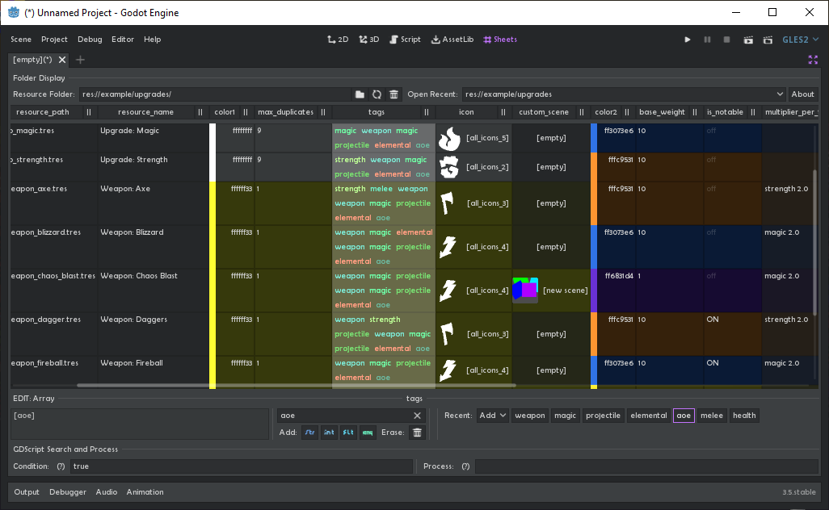Screen dimensions: 829x510
Task: Open the Scene menu
Action: coord(21,40)
